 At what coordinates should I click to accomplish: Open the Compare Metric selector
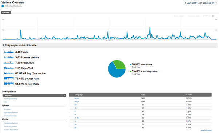[194, 16]
